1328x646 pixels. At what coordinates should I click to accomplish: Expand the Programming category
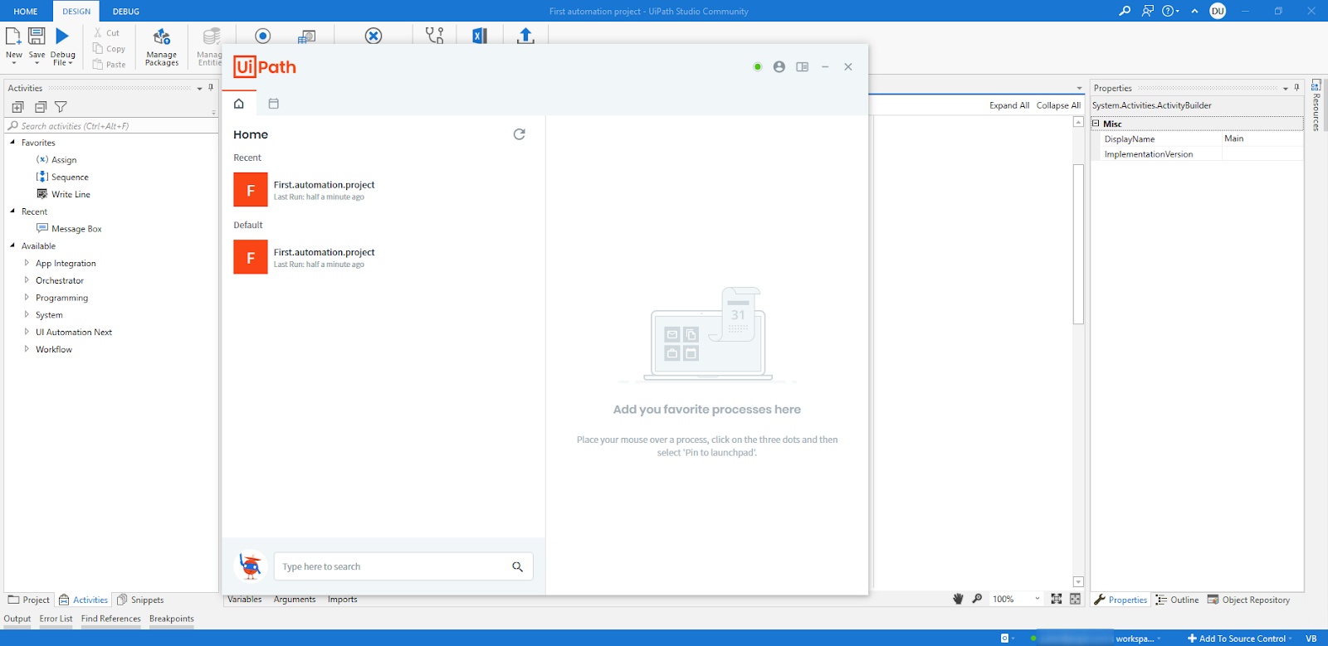point(27,298)
